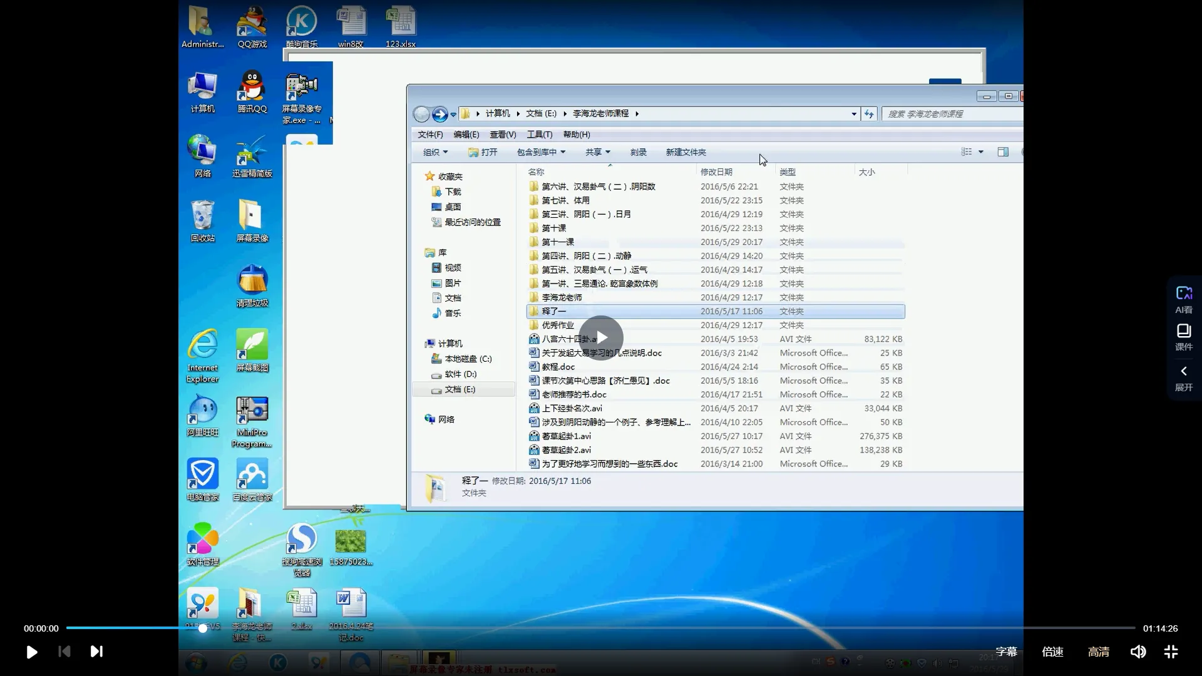Select 桌面 in the sidebar
The height and width of the screenshot is (676, 1202).
coord(446,207)
